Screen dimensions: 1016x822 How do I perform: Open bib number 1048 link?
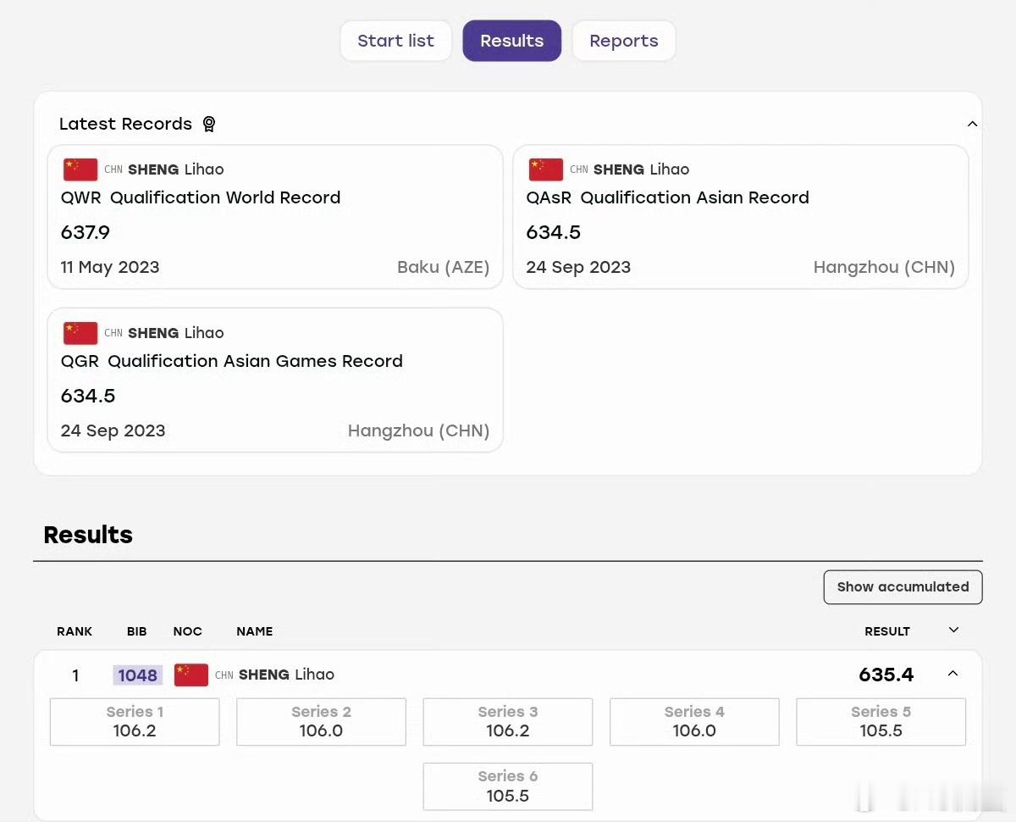[138, 675]
